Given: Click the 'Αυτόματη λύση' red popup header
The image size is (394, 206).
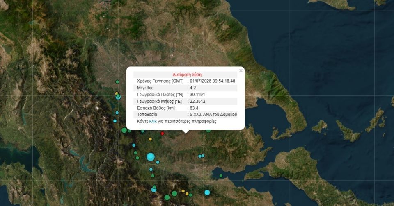Looking at the screenshot, I should pyautogui.click(x=187, y=75).
